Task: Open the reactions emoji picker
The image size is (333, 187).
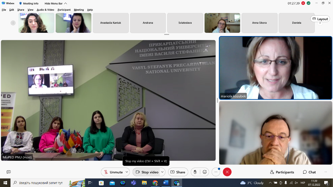Action: (x=205, y=172)
